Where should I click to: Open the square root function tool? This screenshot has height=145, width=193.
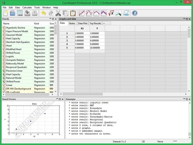(x=111, y=13)
